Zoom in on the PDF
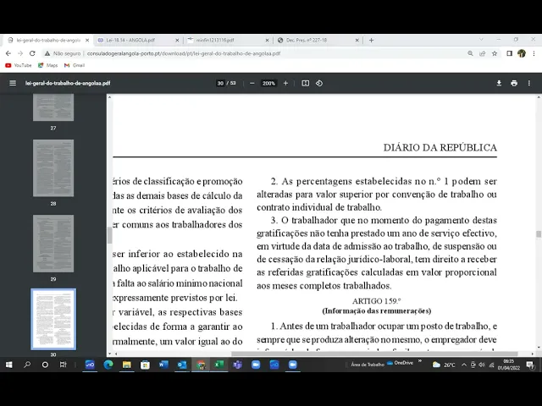 point(285,83)
